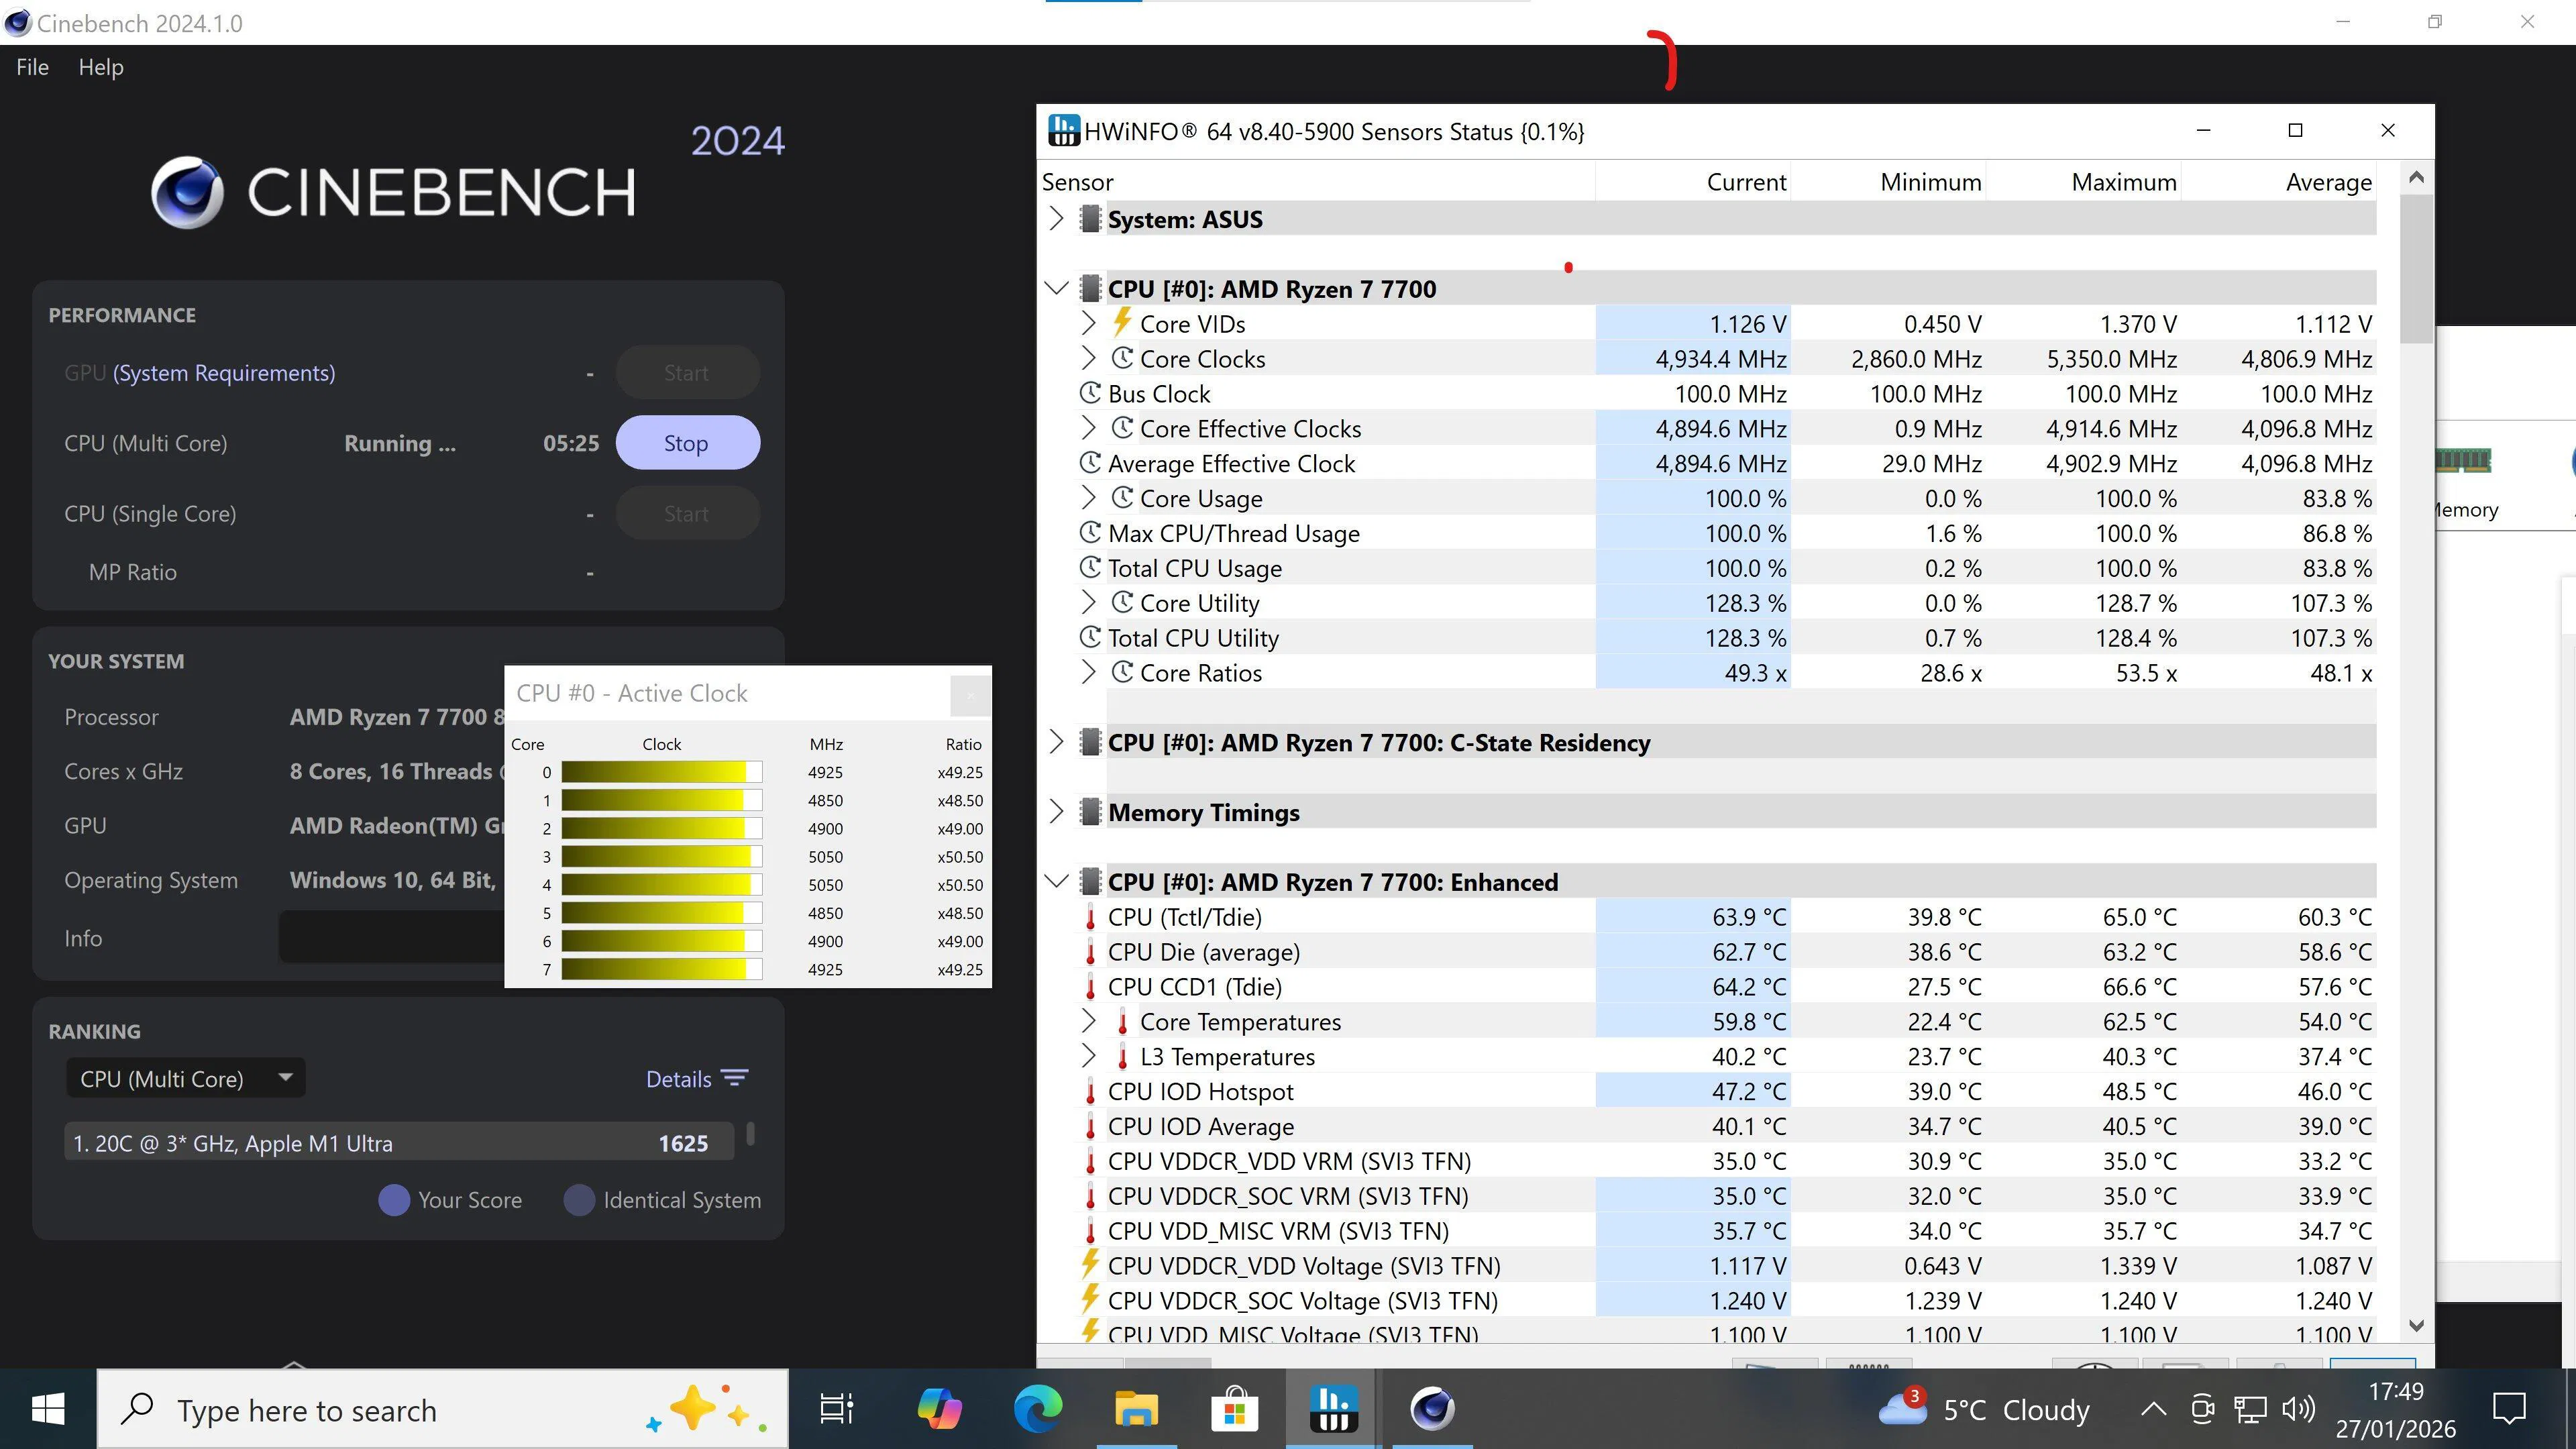The height and width of the screenshot is (1449, 2576).
Task: Open the Copilot taskbar icon
Action: coord(938,1410)
